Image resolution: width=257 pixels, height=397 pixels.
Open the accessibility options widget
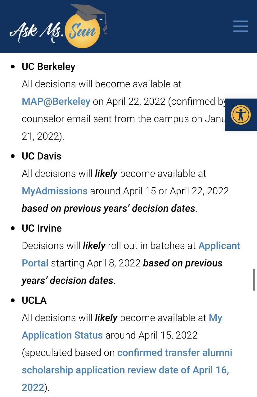click(x=241, y=115)
